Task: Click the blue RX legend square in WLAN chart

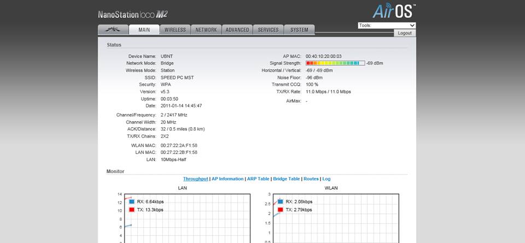Action: (x=280, y=201)
